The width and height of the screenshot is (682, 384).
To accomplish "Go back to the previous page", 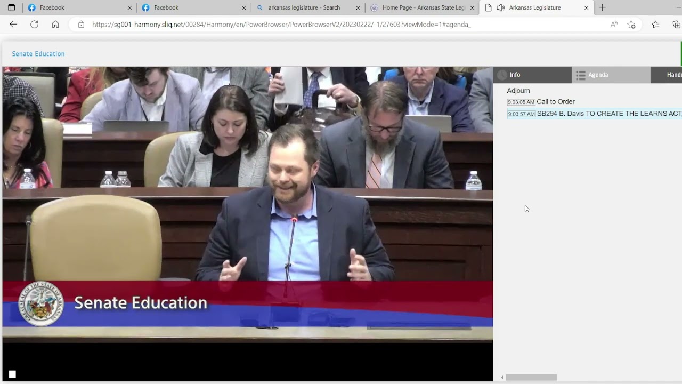I will [13, 25].
